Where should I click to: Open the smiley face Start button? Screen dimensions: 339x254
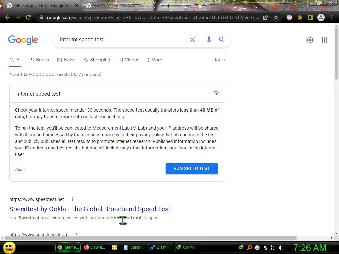(x=9, y=247)
